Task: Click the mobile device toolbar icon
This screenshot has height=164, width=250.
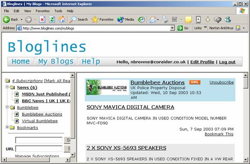Action: (x=198, y=19)
